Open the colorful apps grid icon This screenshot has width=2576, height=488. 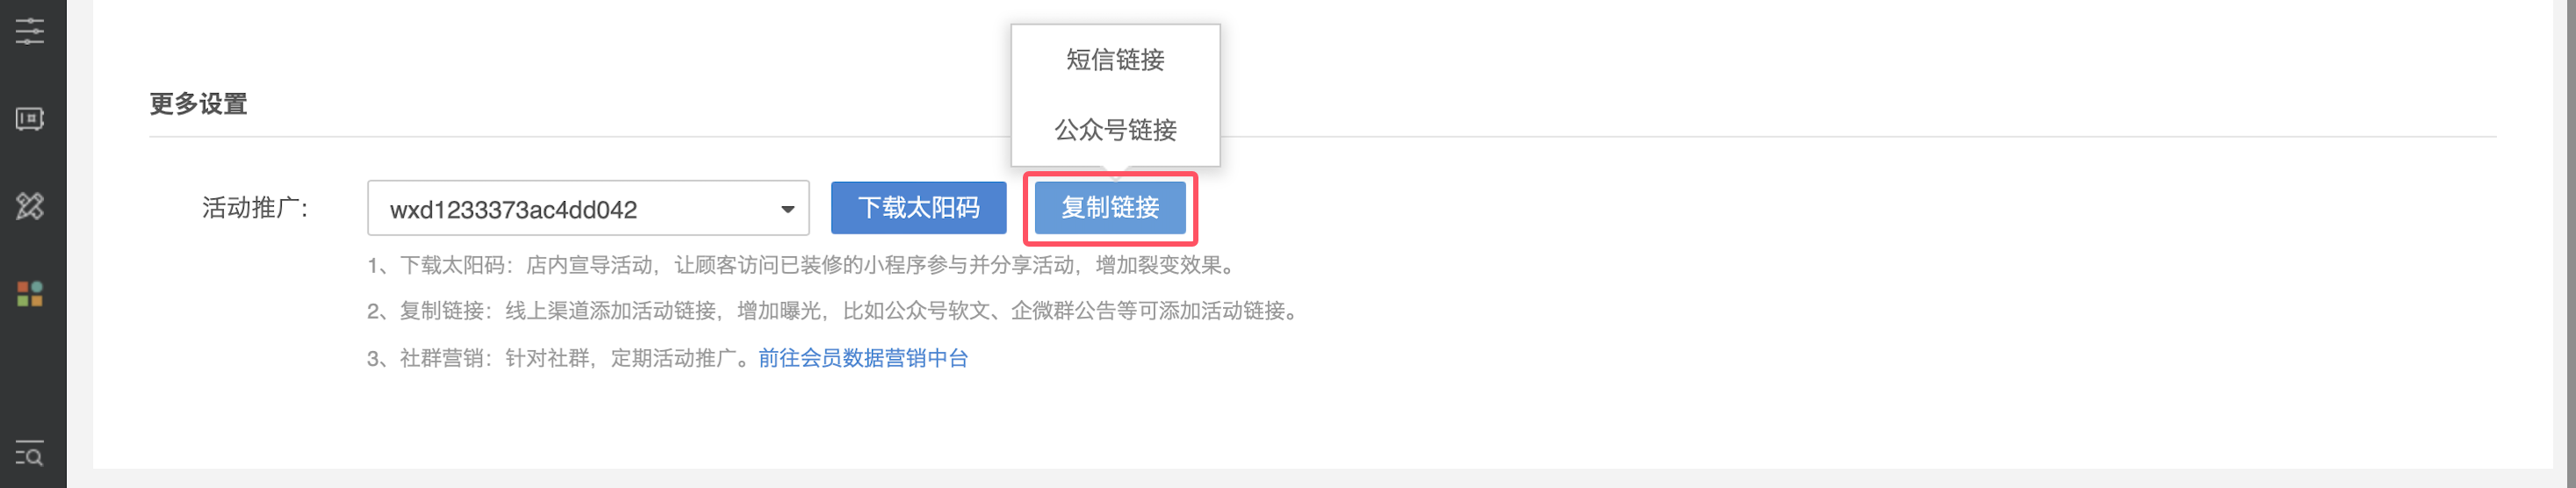pyautogui.click(x=30, y=294)
